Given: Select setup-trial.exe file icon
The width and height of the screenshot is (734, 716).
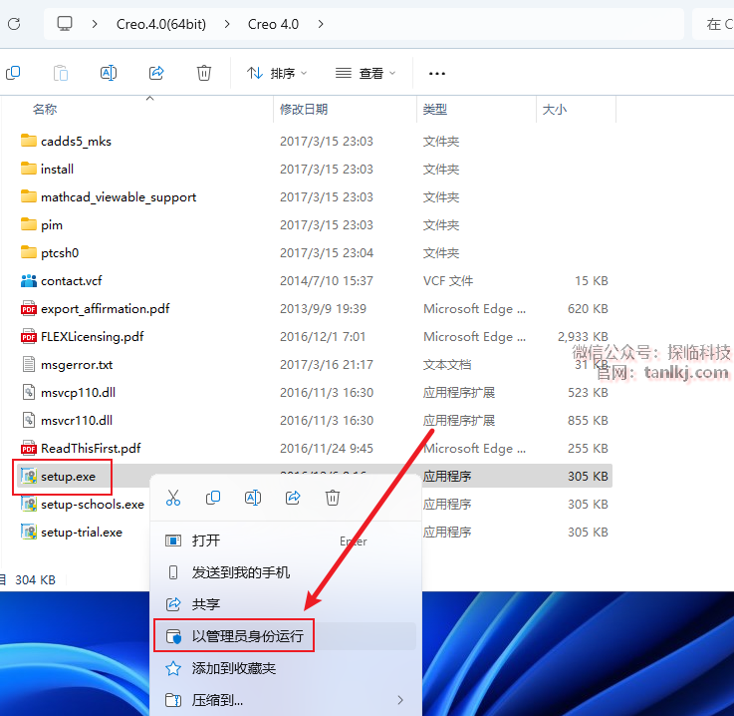Looking at the screenshot, I should (29, 532).
